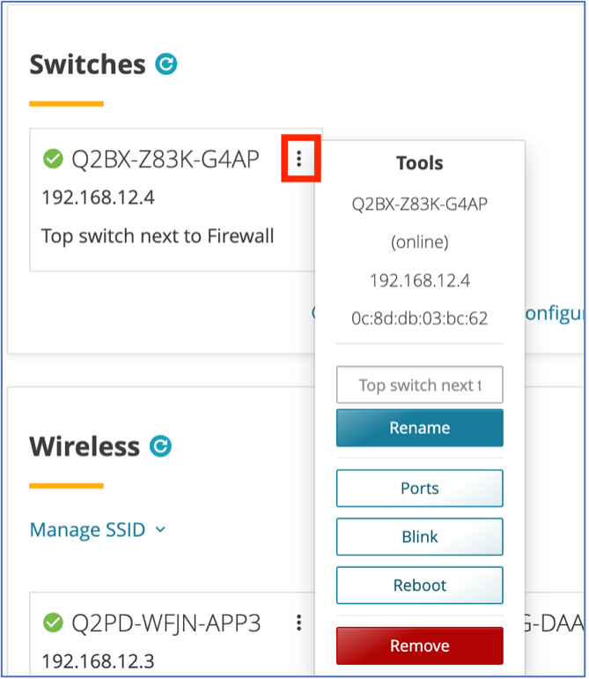Click green status checkmark of Q2PD-WFJN-APP3
The image size is (589, 679).
click(x=53, y=623)
